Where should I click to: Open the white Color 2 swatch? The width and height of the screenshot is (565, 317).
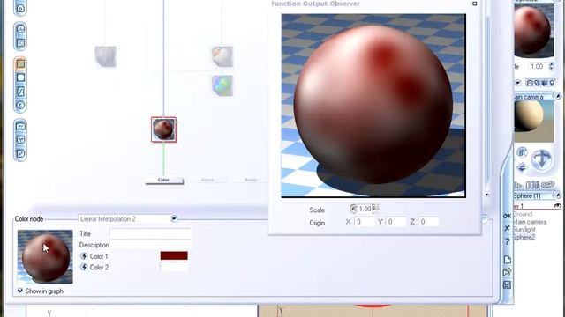click(x=174, y=267)
